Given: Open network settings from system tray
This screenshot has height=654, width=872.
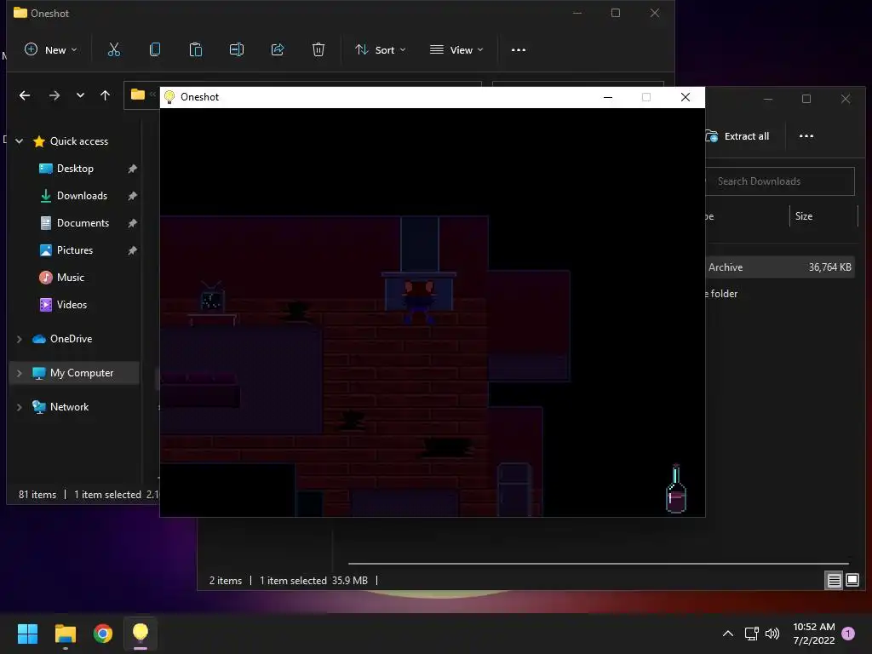Looking at the screenshot, I should point(751,634).
